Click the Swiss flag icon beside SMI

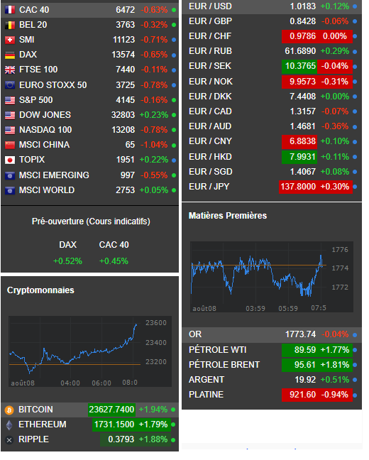[10, 40]
